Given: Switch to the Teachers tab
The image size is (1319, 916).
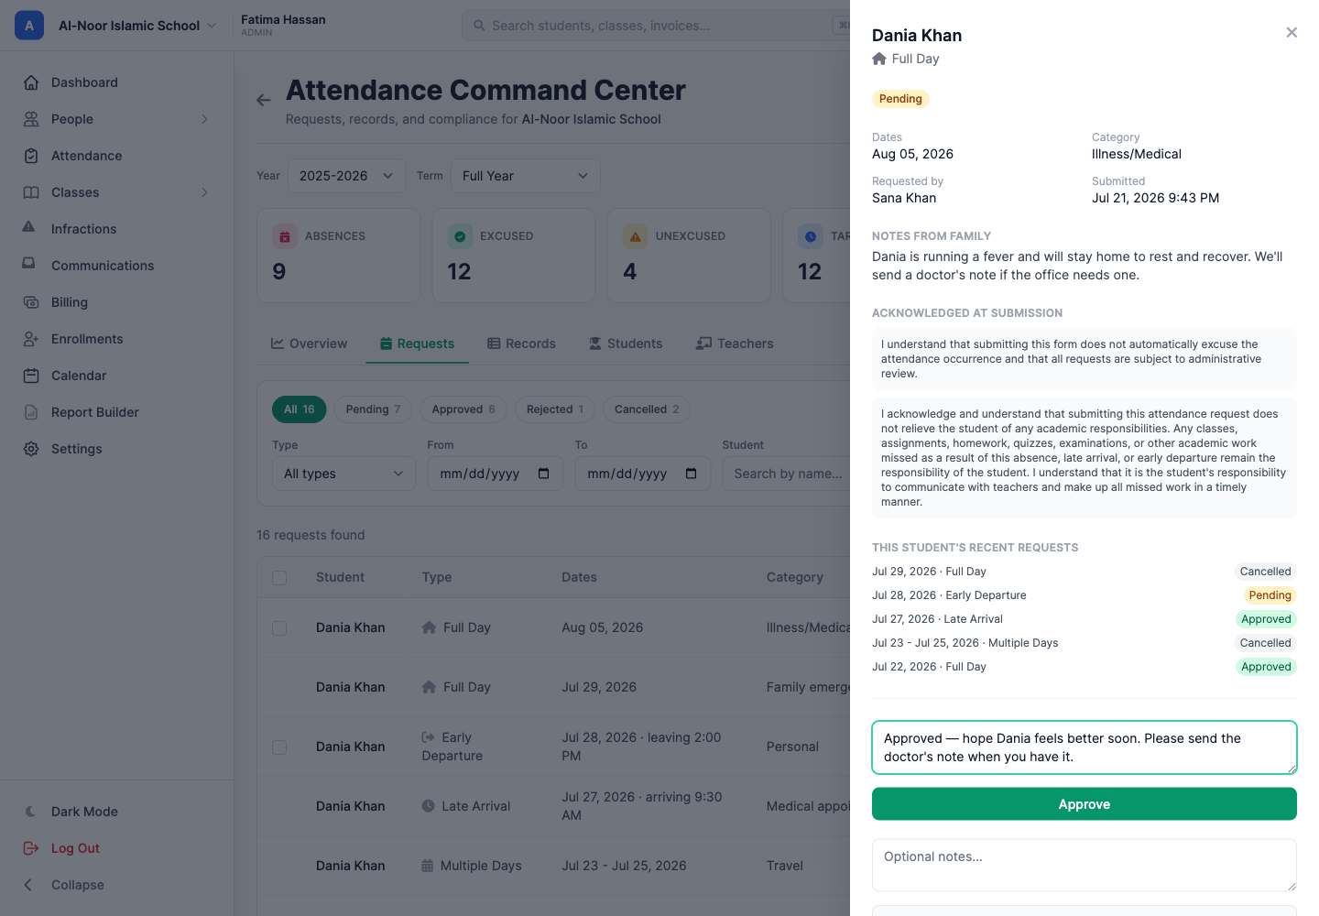Looking at the screenshot, I should click(735, 343).
